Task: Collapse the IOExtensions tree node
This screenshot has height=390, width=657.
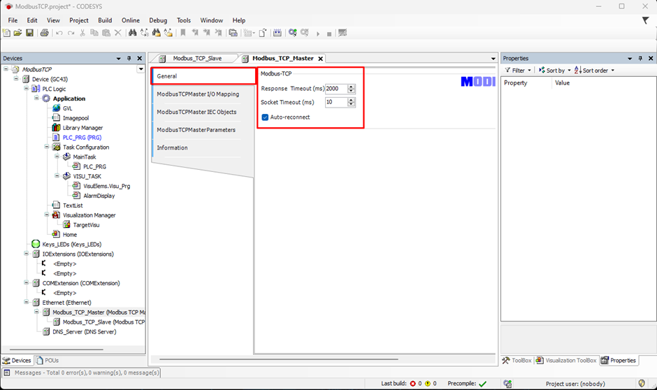Action: point(26,254)
